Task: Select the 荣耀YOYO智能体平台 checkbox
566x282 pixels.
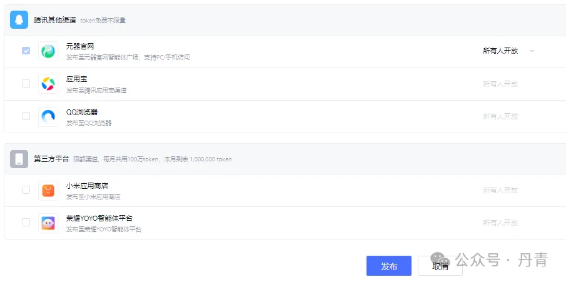Action: tap(26, 222)
